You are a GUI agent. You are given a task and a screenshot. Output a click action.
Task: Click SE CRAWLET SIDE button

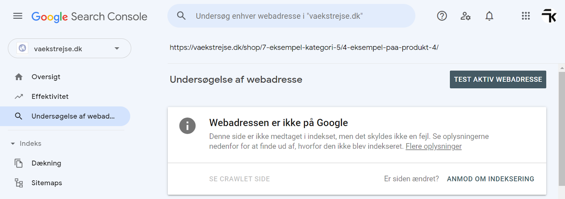(x=239, y=179)
